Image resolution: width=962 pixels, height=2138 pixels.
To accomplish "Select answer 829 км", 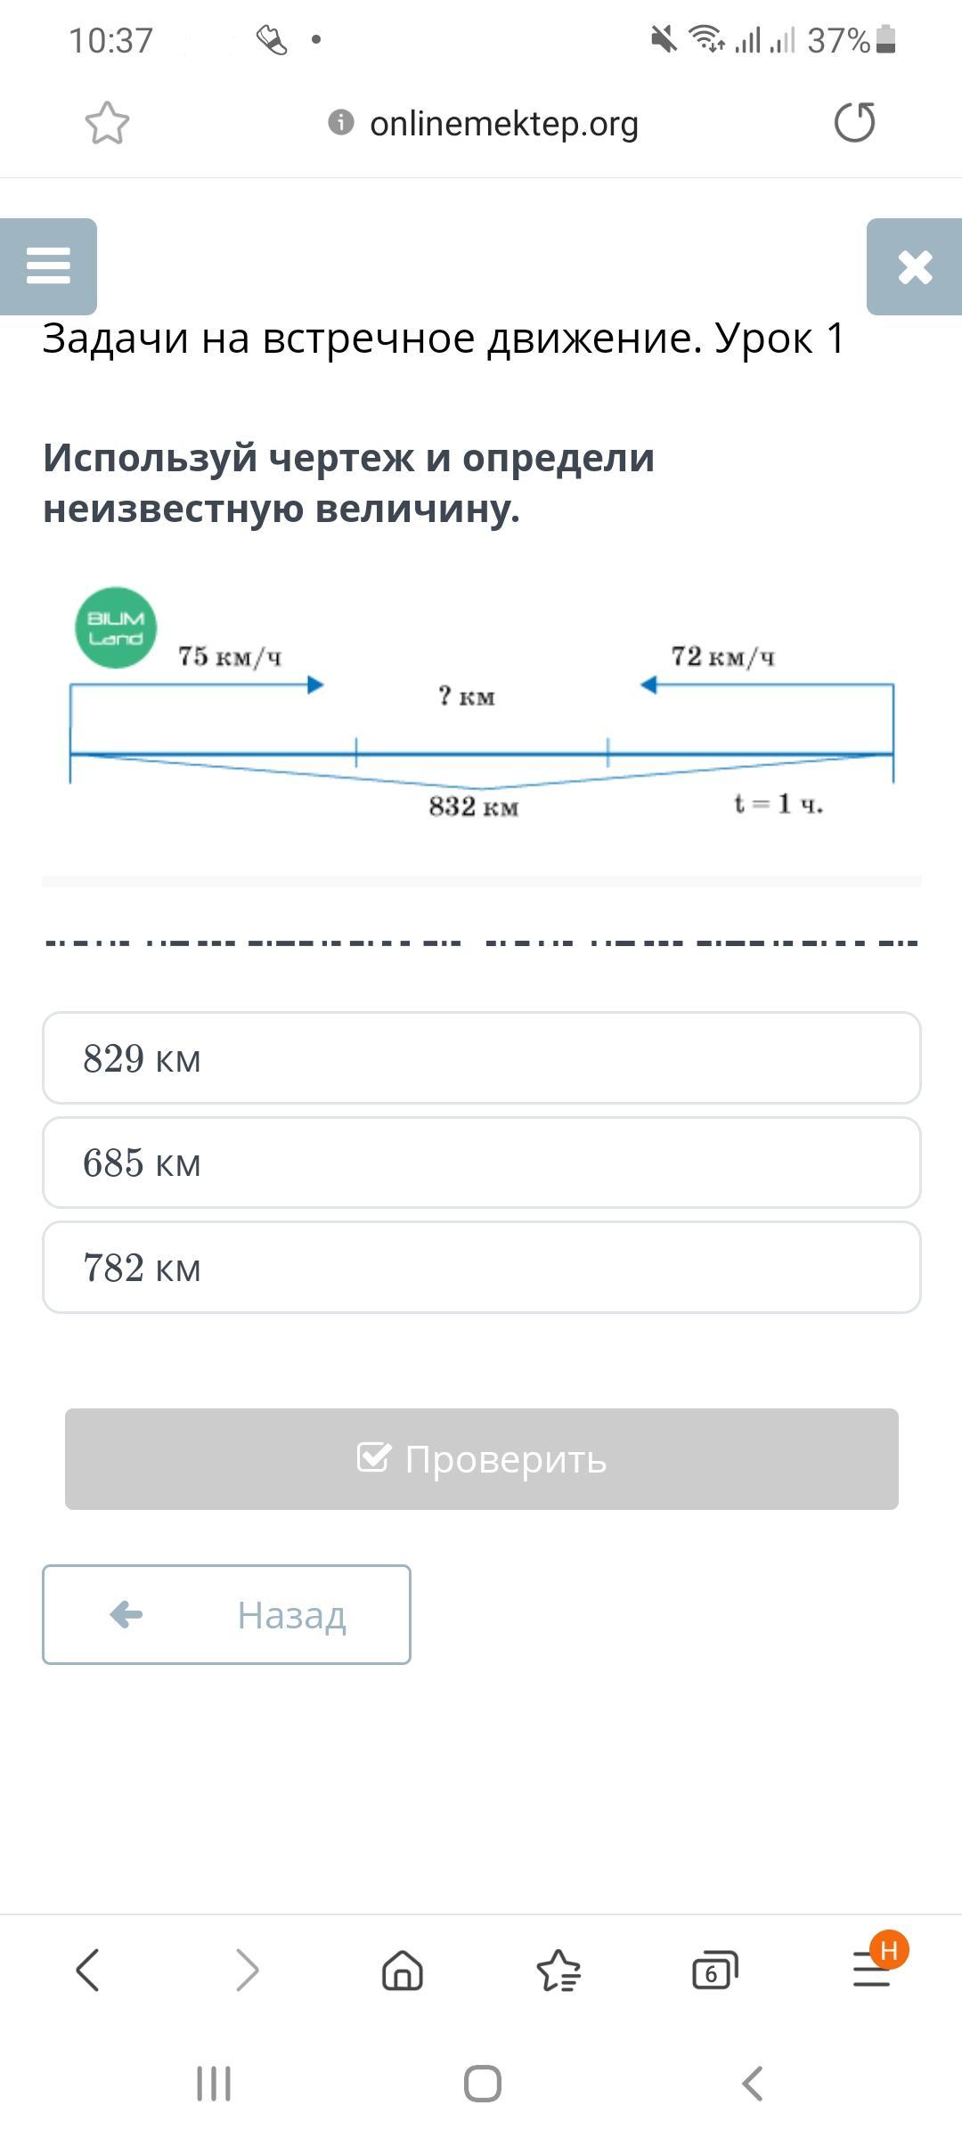I will pyautogui.click(x=481, y=1057).
